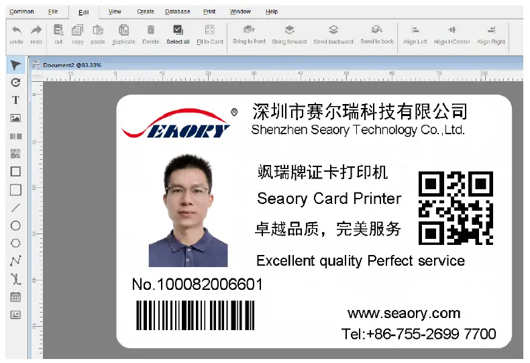Select the ID card template tool
530x363 pixels.
[x=15, y=315]
